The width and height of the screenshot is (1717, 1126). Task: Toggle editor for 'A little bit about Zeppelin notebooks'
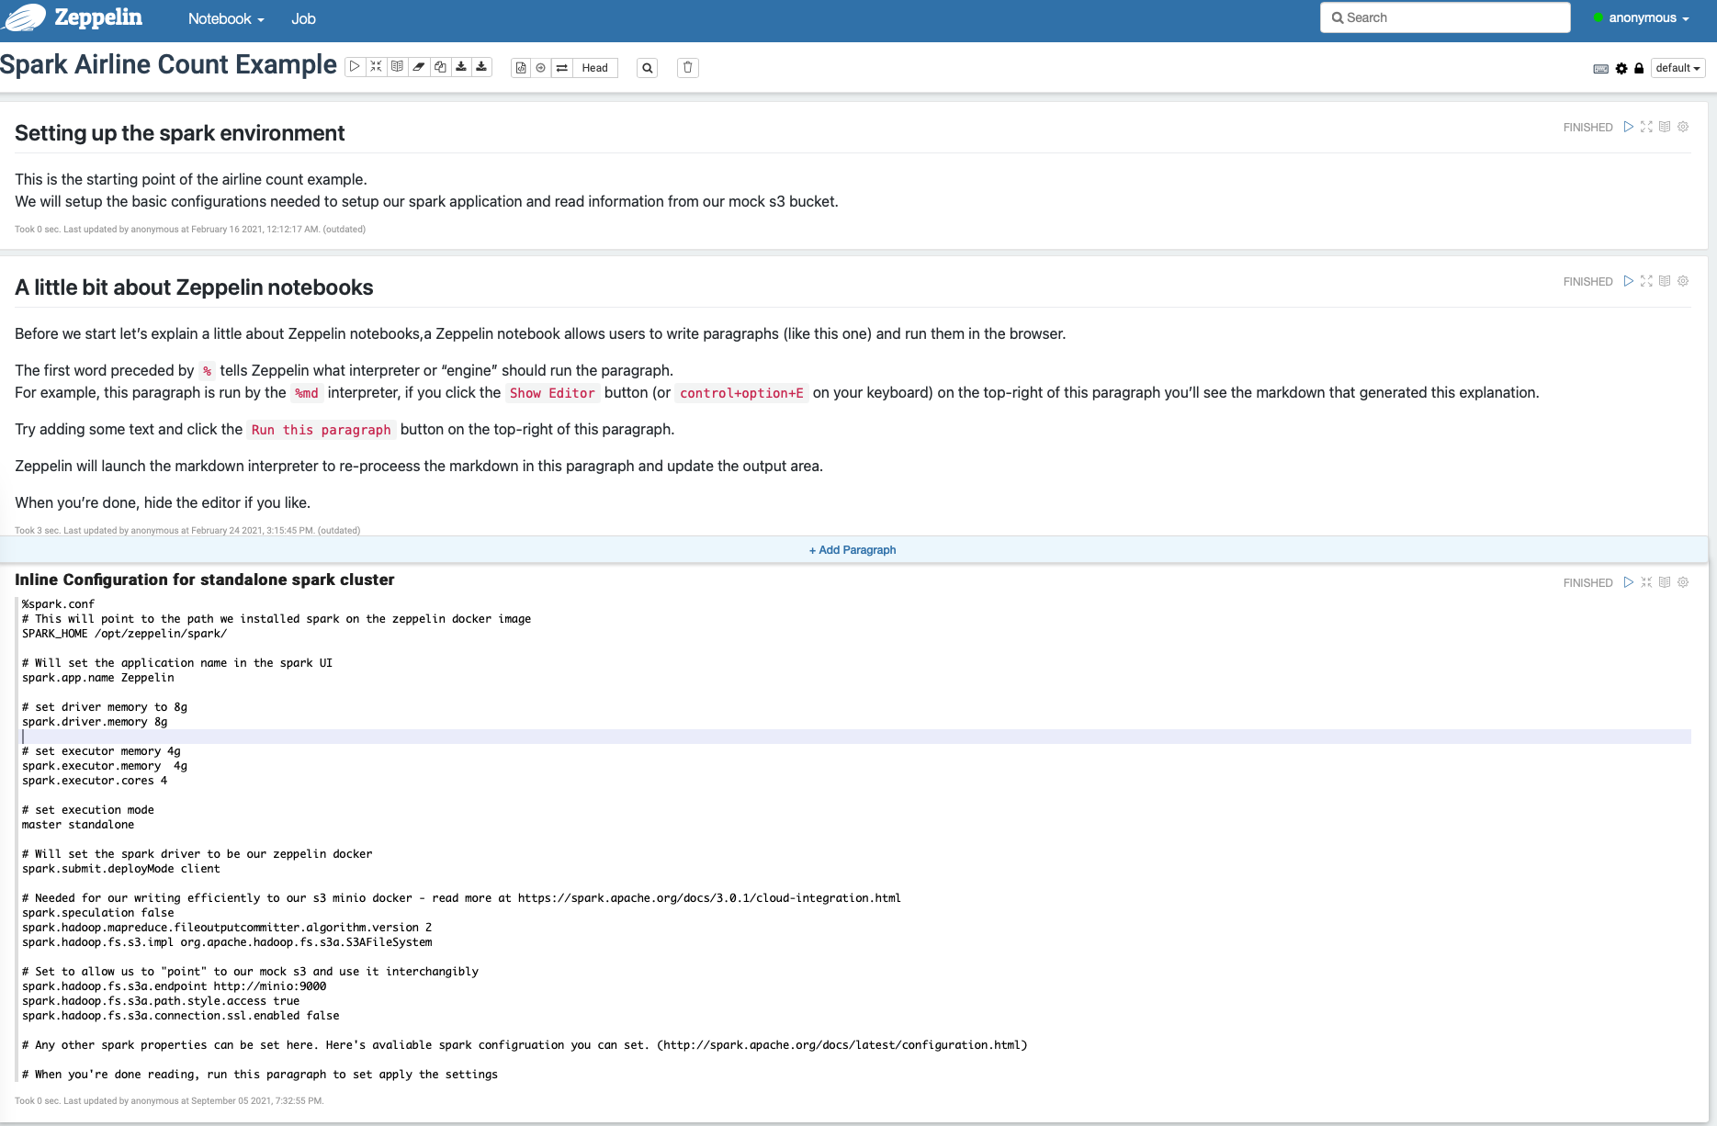coord(1646,281)
